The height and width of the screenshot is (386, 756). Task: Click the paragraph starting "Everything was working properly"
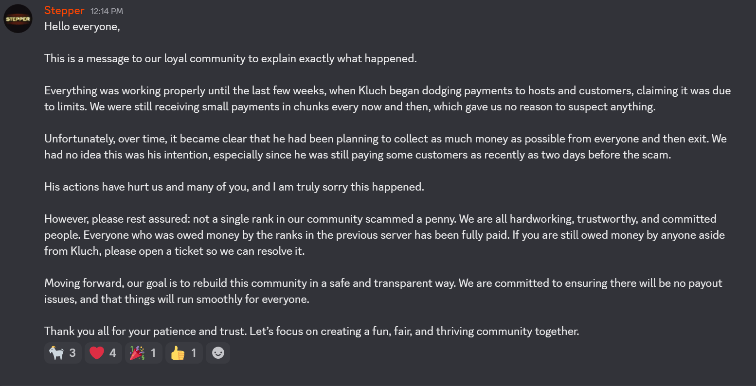point(387,99)
